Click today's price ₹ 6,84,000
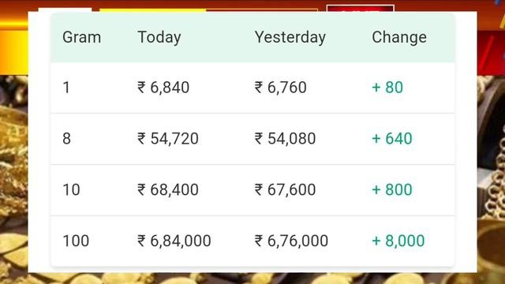Viewport: 505px width, 284px height. (174, 241)
